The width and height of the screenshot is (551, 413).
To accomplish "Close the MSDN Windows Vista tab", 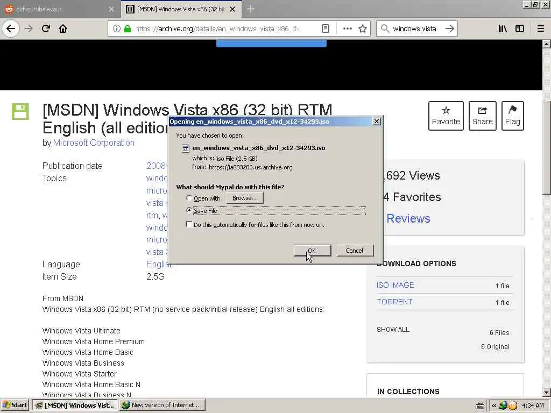I will coord(232,9).
